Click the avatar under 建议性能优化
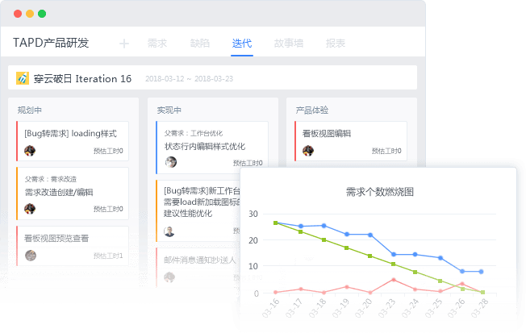This screenshot has height=333, width=526. (169, 231)
